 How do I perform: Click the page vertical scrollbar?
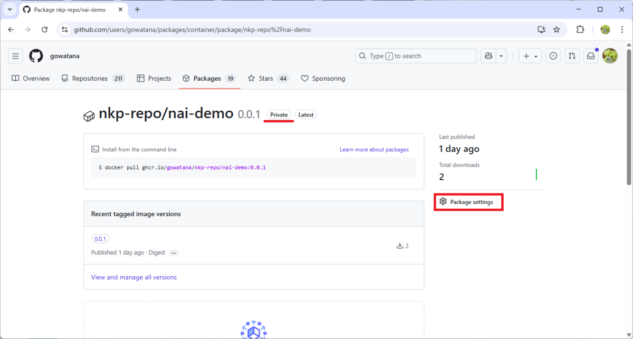(x=629, y=118)
